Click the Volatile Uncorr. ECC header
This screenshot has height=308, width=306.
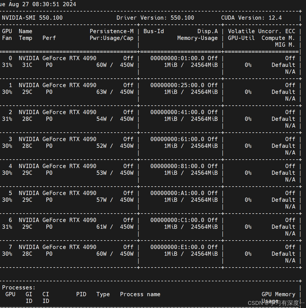click(x=261, y=31)
